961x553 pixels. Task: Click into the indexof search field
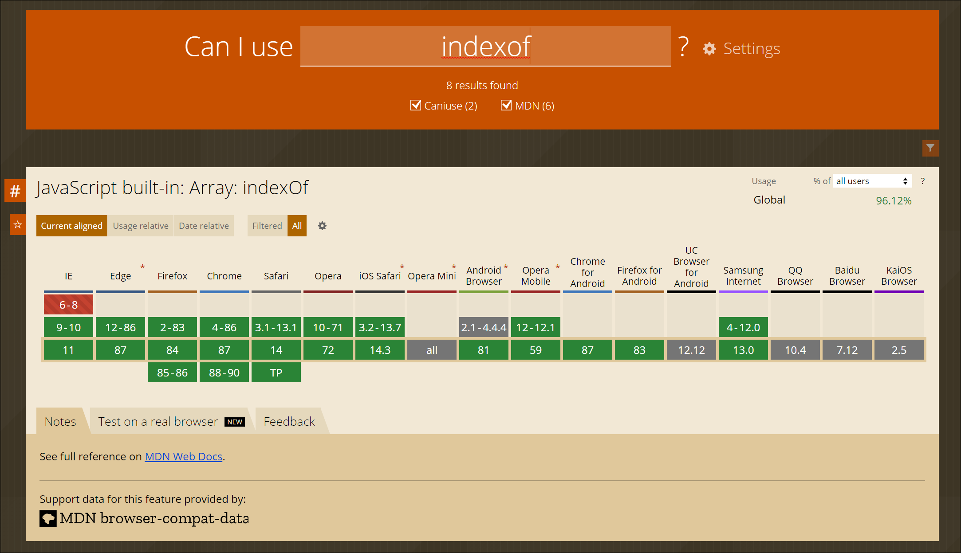(x=485, y=47)
